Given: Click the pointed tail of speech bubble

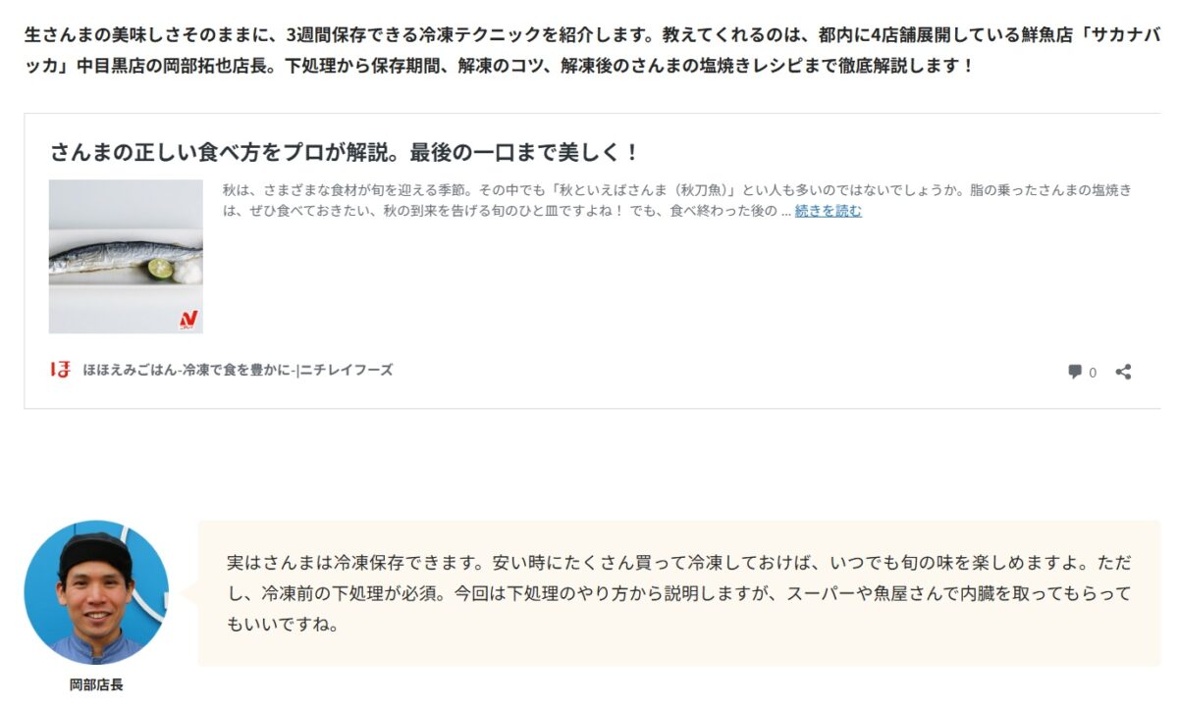Looking at the screenshot, I should [190, 593].
